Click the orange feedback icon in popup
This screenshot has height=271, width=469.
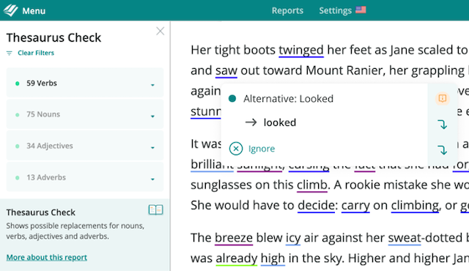pyautogui.click(x=443, y=98)
